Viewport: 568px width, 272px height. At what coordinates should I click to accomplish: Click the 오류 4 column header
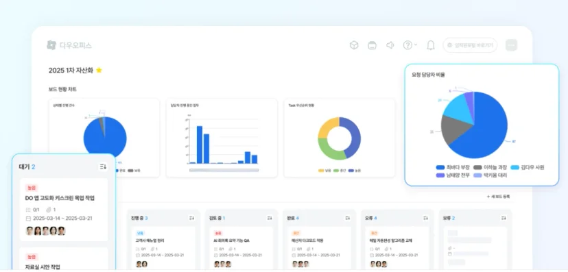371,218
